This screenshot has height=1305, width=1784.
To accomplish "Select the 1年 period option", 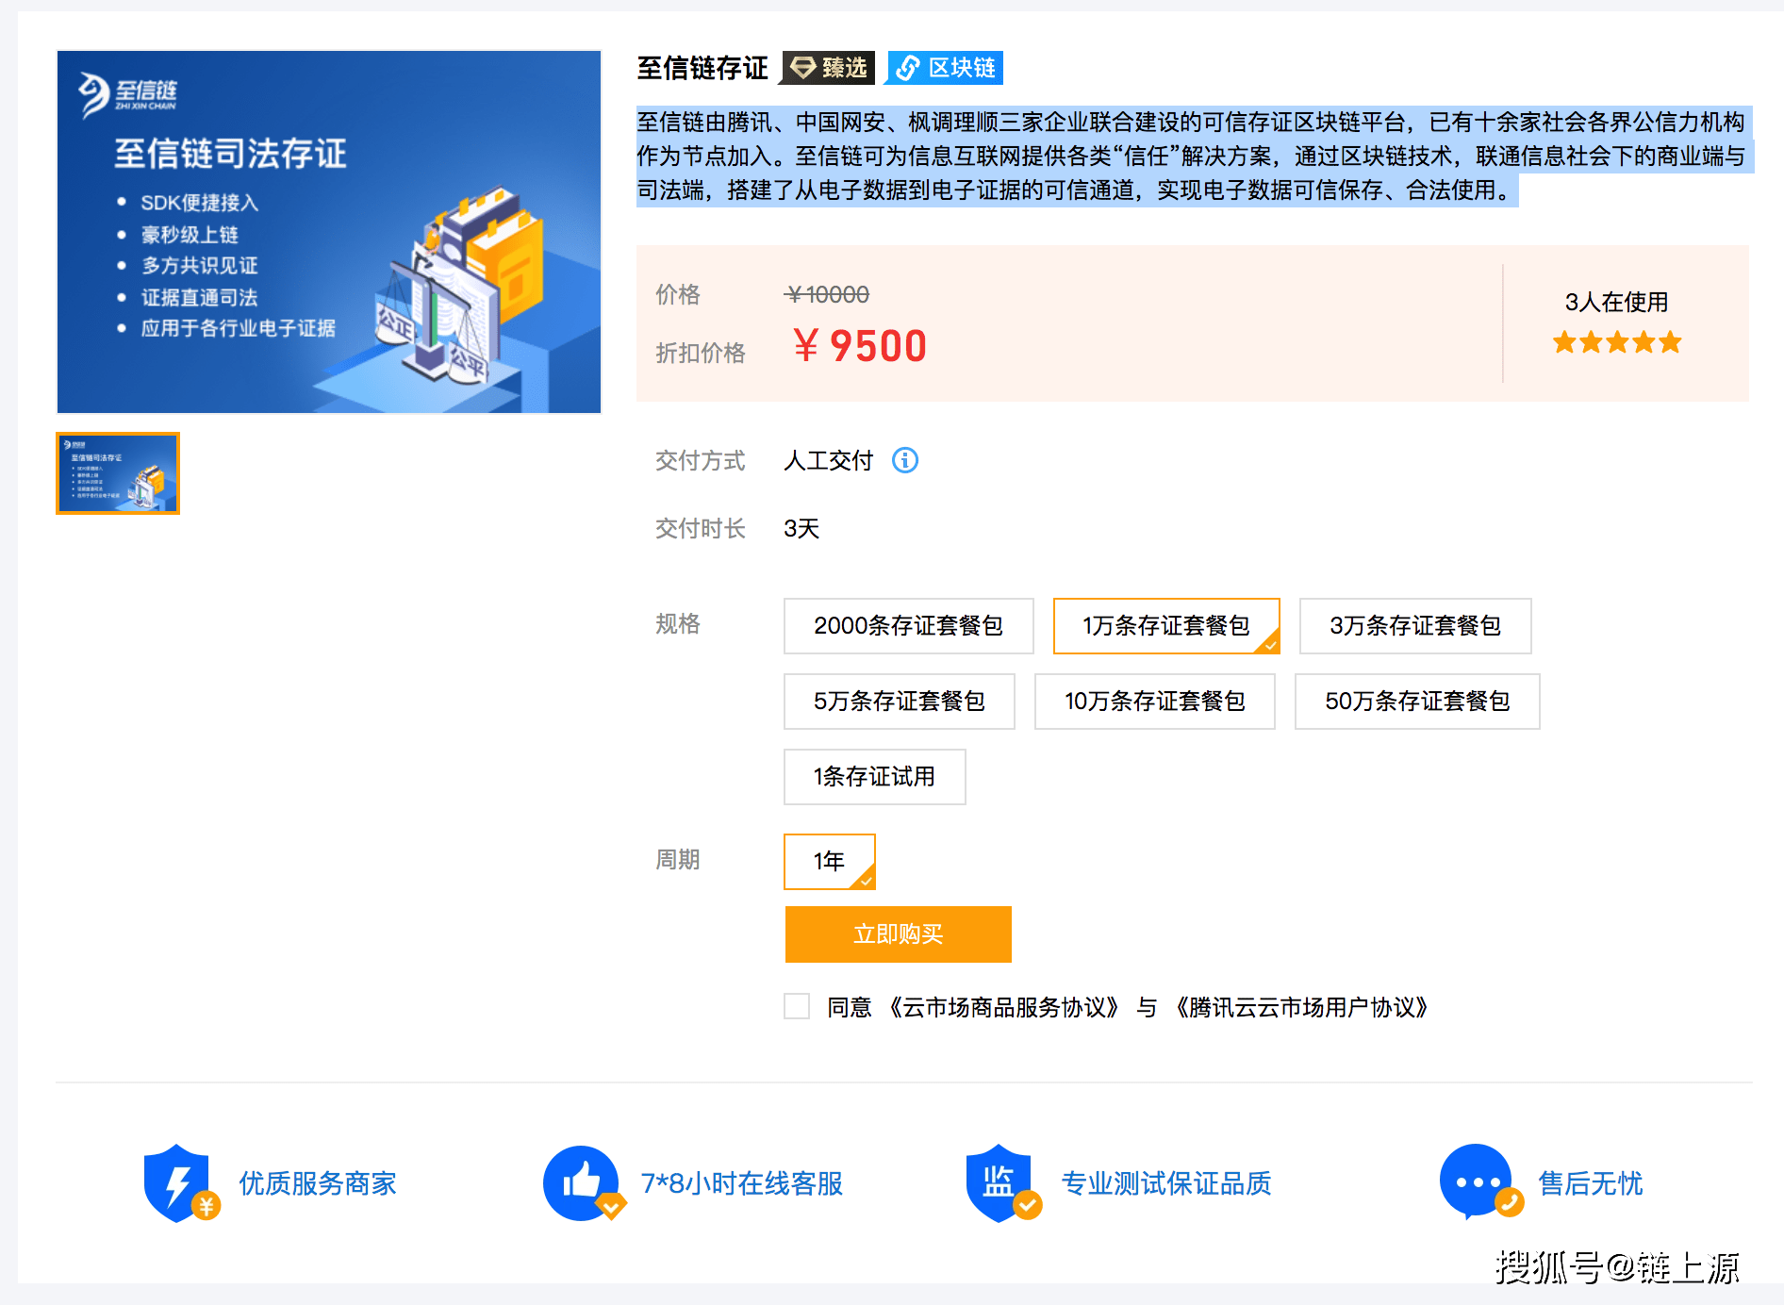I will [830, 862].
